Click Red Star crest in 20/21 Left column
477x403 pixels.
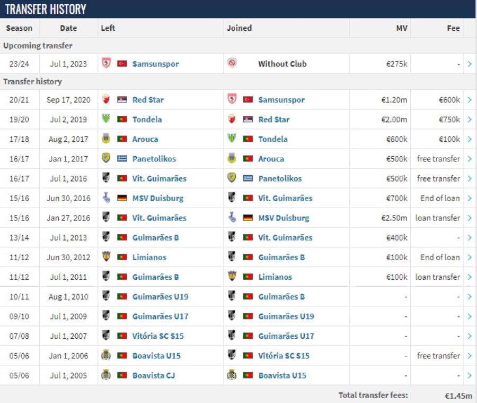[106, 99]
